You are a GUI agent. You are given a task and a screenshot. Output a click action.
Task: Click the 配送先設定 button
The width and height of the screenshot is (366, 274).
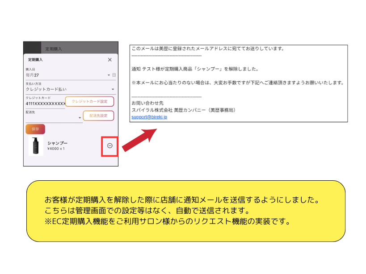pos(98,116)
